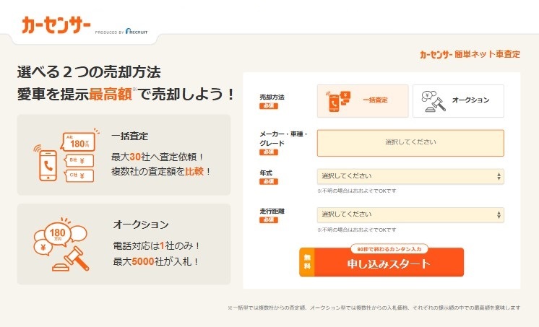Viewport: 539px width, 327px height.
Task: Click the note under the 年式 dropdown
Action: [x=356, y=191]
